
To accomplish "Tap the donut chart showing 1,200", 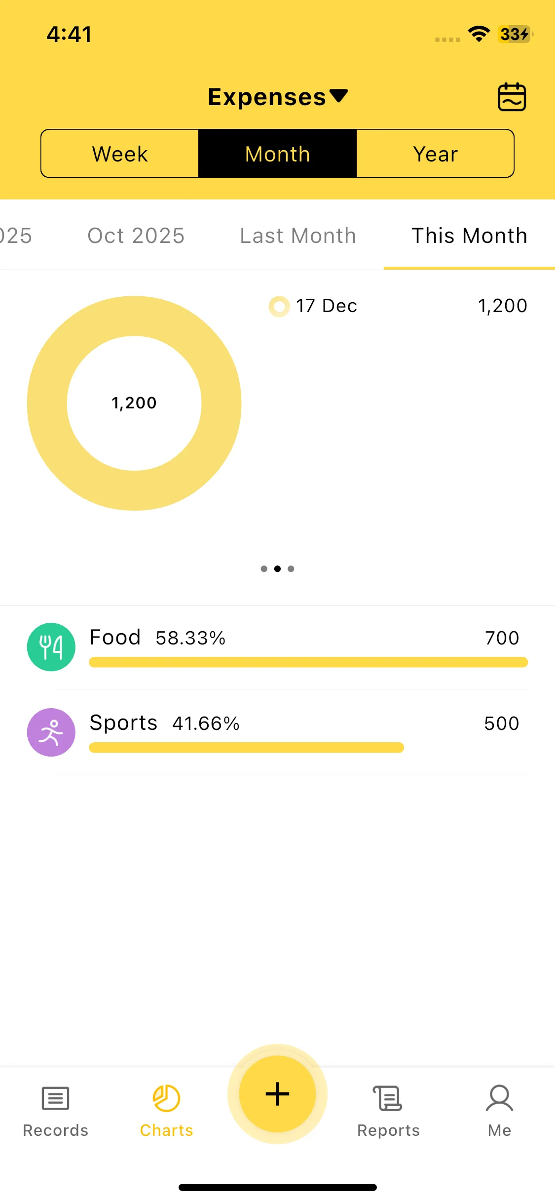I will (134, 403).
